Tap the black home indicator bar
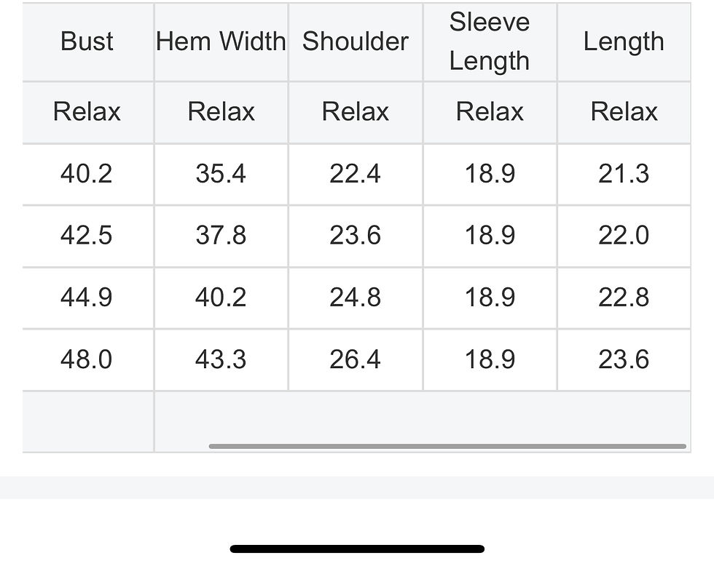 (357, 549)
